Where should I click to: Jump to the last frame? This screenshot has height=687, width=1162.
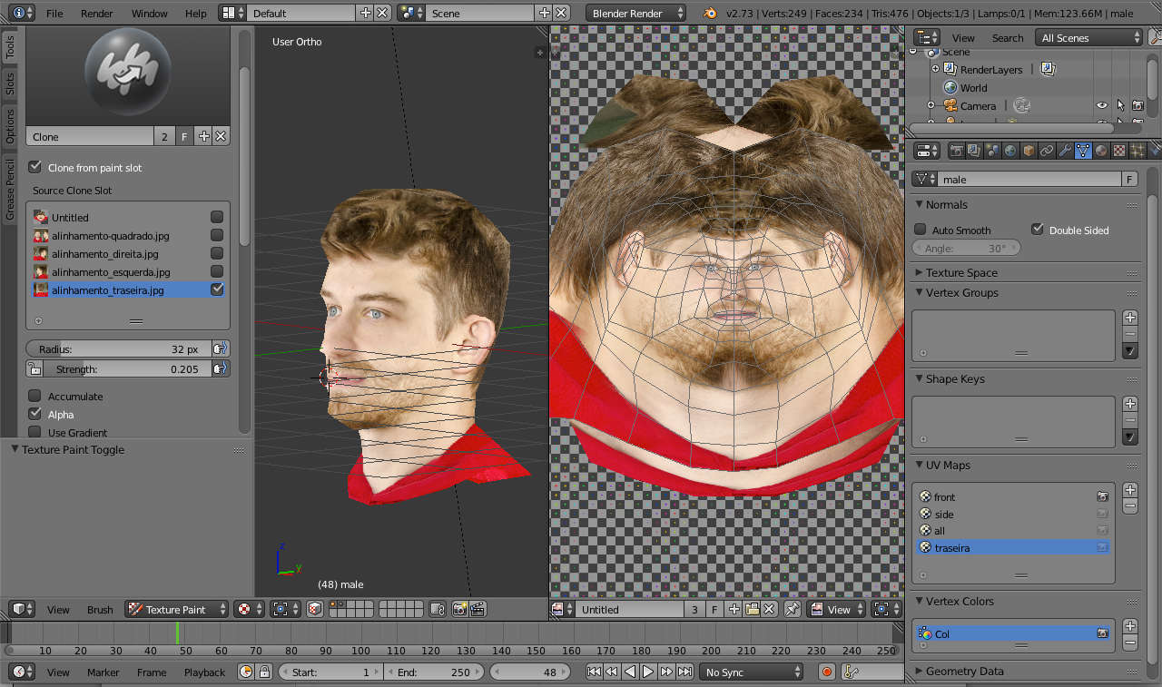(x=684, y=672)
